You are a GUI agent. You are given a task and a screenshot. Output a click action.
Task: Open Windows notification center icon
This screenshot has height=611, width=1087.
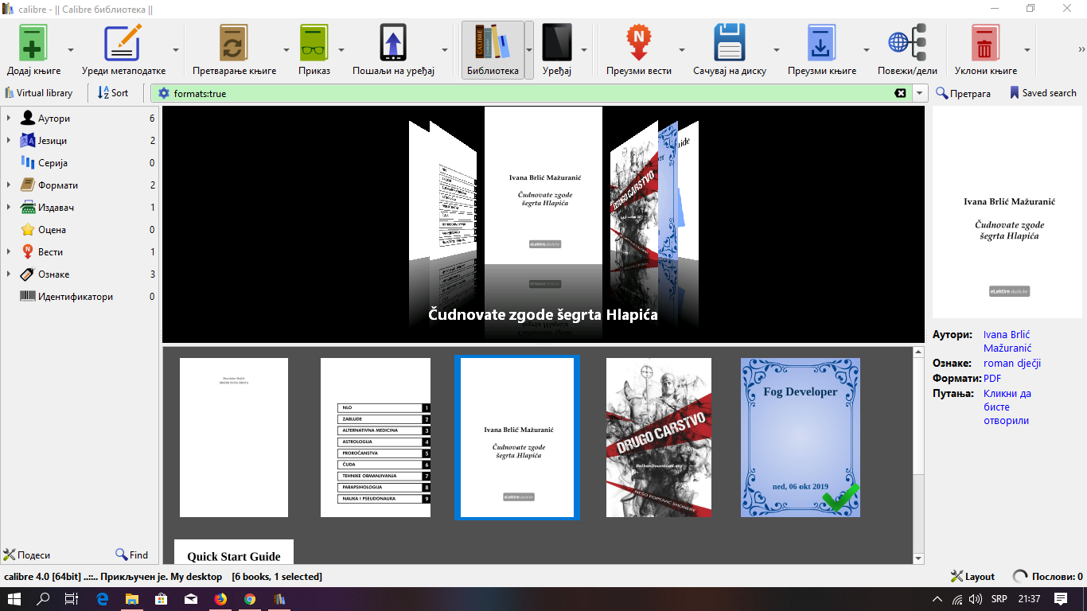[1060, 599]
